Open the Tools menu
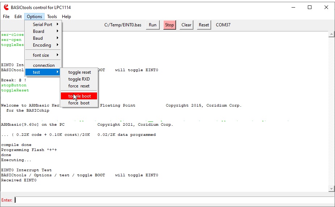 coord(52,17)
